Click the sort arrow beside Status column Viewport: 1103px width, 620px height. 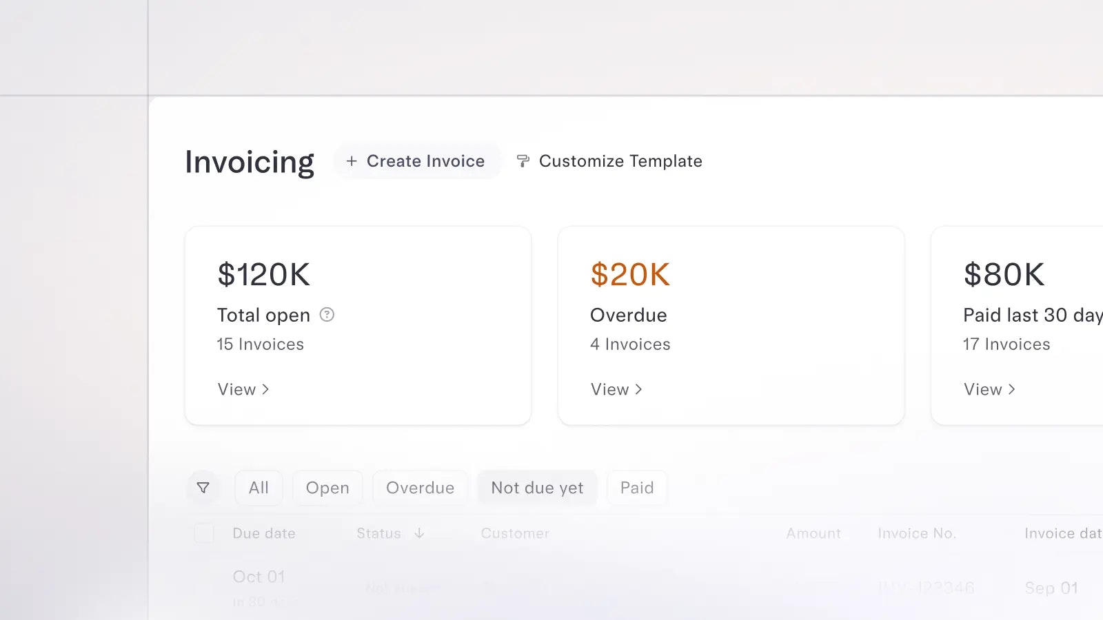tap(419, 533)
